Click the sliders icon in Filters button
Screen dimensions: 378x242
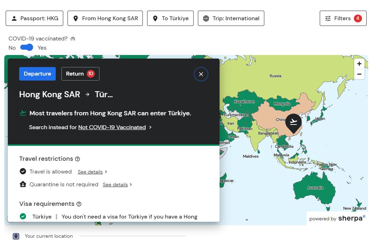pyautogui.click(x=328, y=18)
